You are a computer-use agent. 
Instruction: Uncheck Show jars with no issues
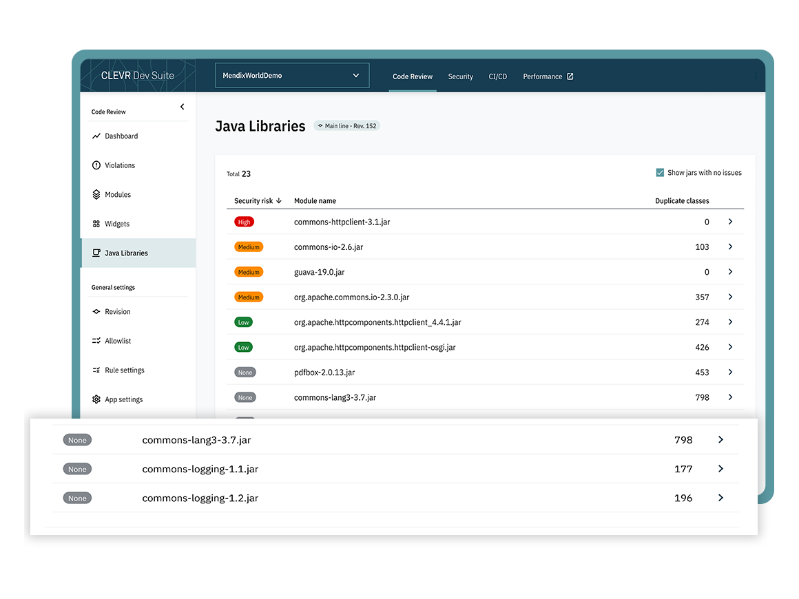[660, 173]
